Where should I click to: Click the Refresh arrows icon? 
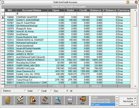tap(45, 100)
